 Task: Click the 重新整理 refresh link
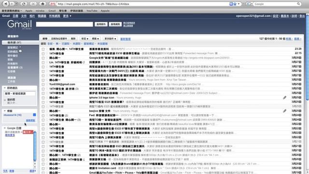(126, 39)
